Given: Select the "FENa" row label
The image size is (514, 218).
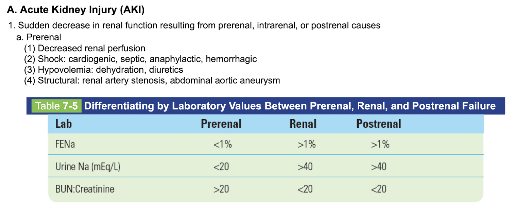Looking at the screenshot, I should tap(65, 145).
